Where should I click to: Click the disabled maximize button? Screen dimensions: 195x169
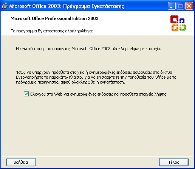tap(180, 6)
